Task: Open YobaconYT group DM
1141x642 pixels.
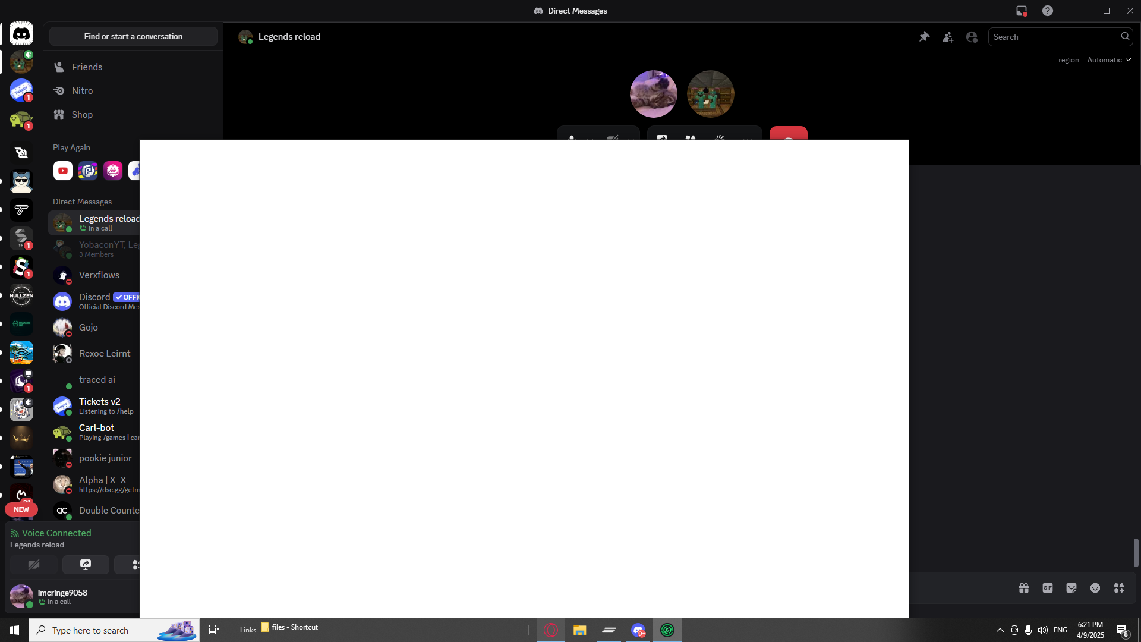Action: [94, 249]
